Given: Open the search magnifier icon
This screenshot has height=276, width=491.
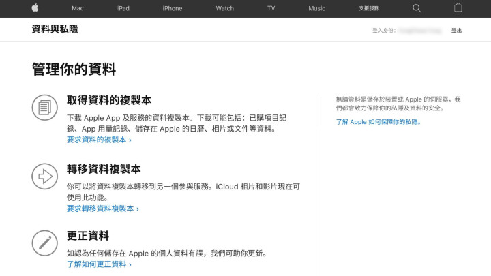Looking at the screenshot, I should click(416, 8).
